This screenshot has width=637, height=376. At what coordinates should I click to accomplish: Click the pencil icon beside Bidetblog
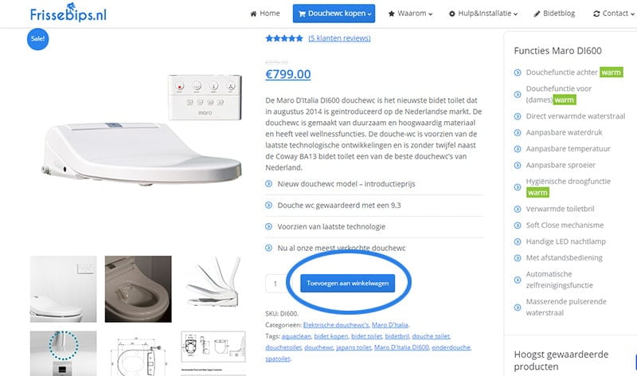click(x=537, y=14)
